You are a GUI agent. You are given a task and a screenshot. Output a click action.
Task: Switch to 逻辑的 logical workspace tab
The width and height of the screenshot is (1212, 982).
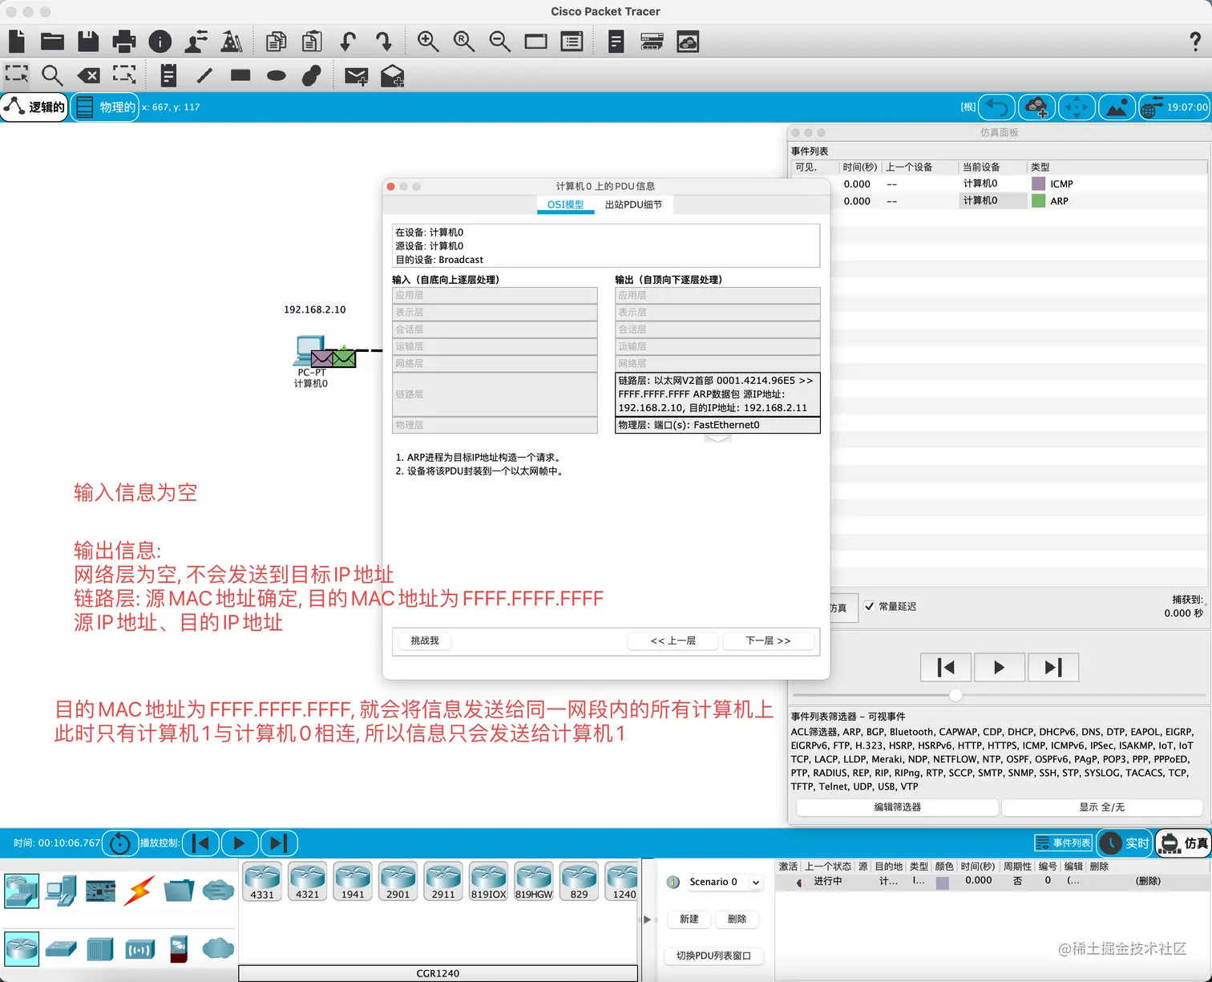tap(34, 107)
